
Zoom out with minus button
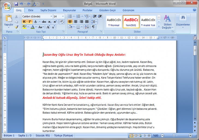(x=162, y=136)
